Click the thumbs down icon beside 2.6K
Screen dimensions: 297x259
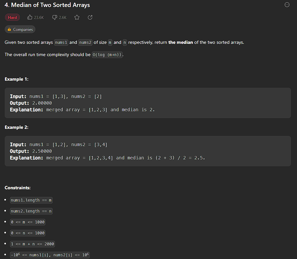(54, 17)
